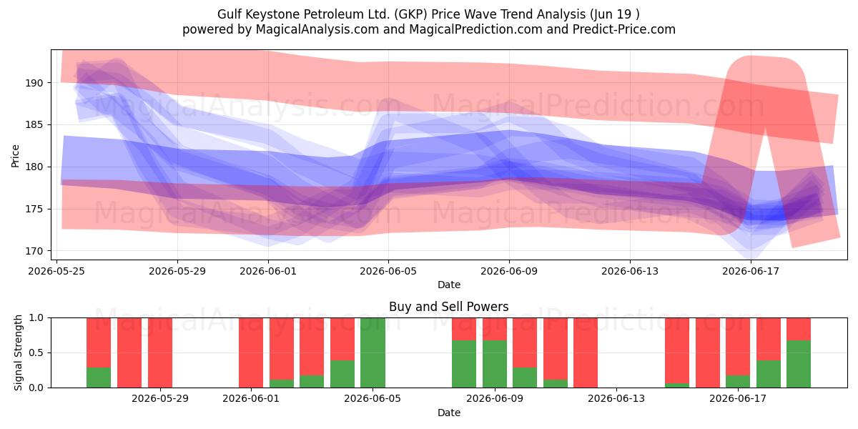The width and height of the screenshot is (858, 429).
Task: Click the 2026-05-29 tick under the bar chart
Action: (160, 399)
